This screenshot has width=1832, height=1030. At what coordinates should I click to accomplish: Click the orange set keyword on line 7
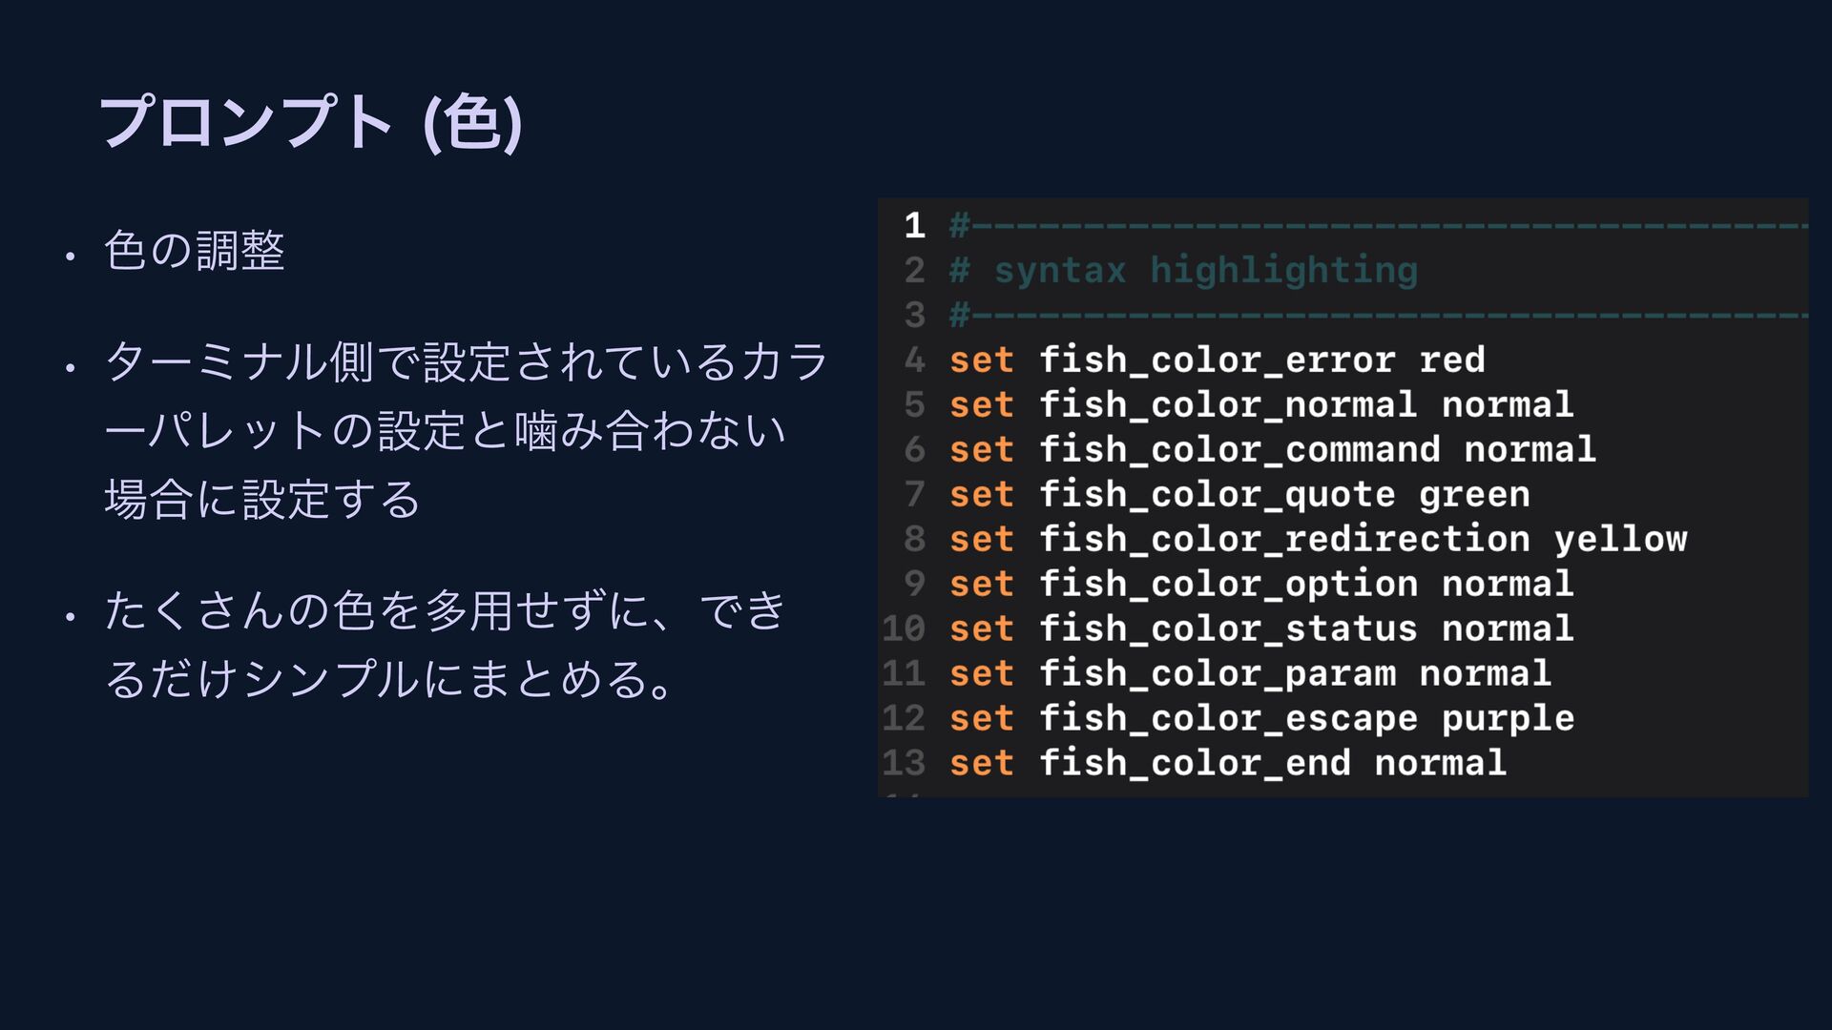[x=981, y=495]
